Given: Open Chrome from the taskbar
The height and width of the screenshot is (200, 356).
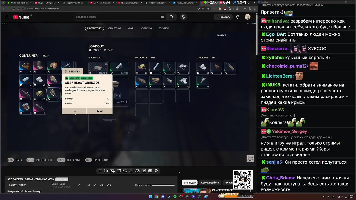Looking at the screenshot, I should [157, 197].
